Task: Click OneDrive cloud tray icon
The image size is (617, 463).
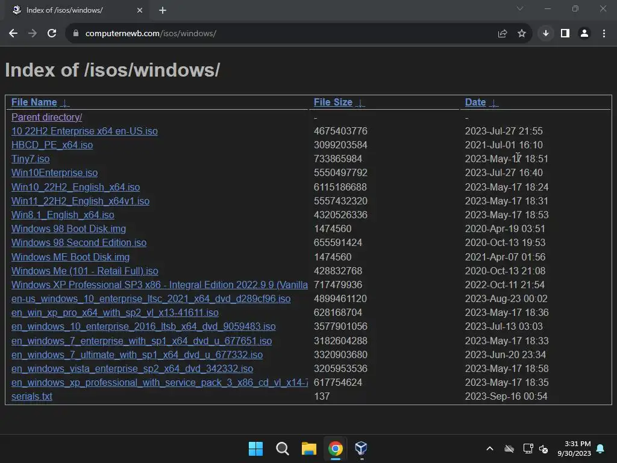Action: point(509,449)
